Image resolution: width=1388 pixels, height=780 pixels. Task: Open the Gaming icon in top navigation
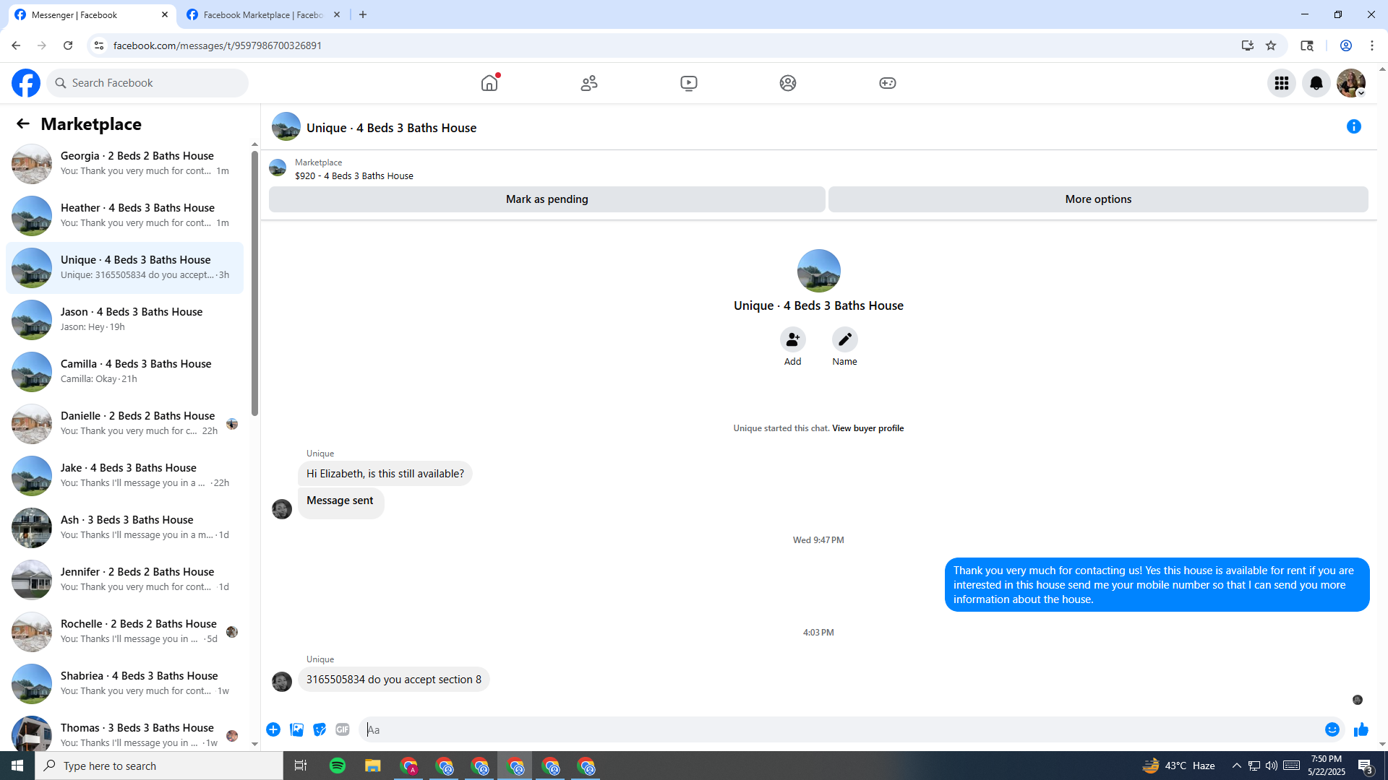pyautogui.click(x=888, y=83)
